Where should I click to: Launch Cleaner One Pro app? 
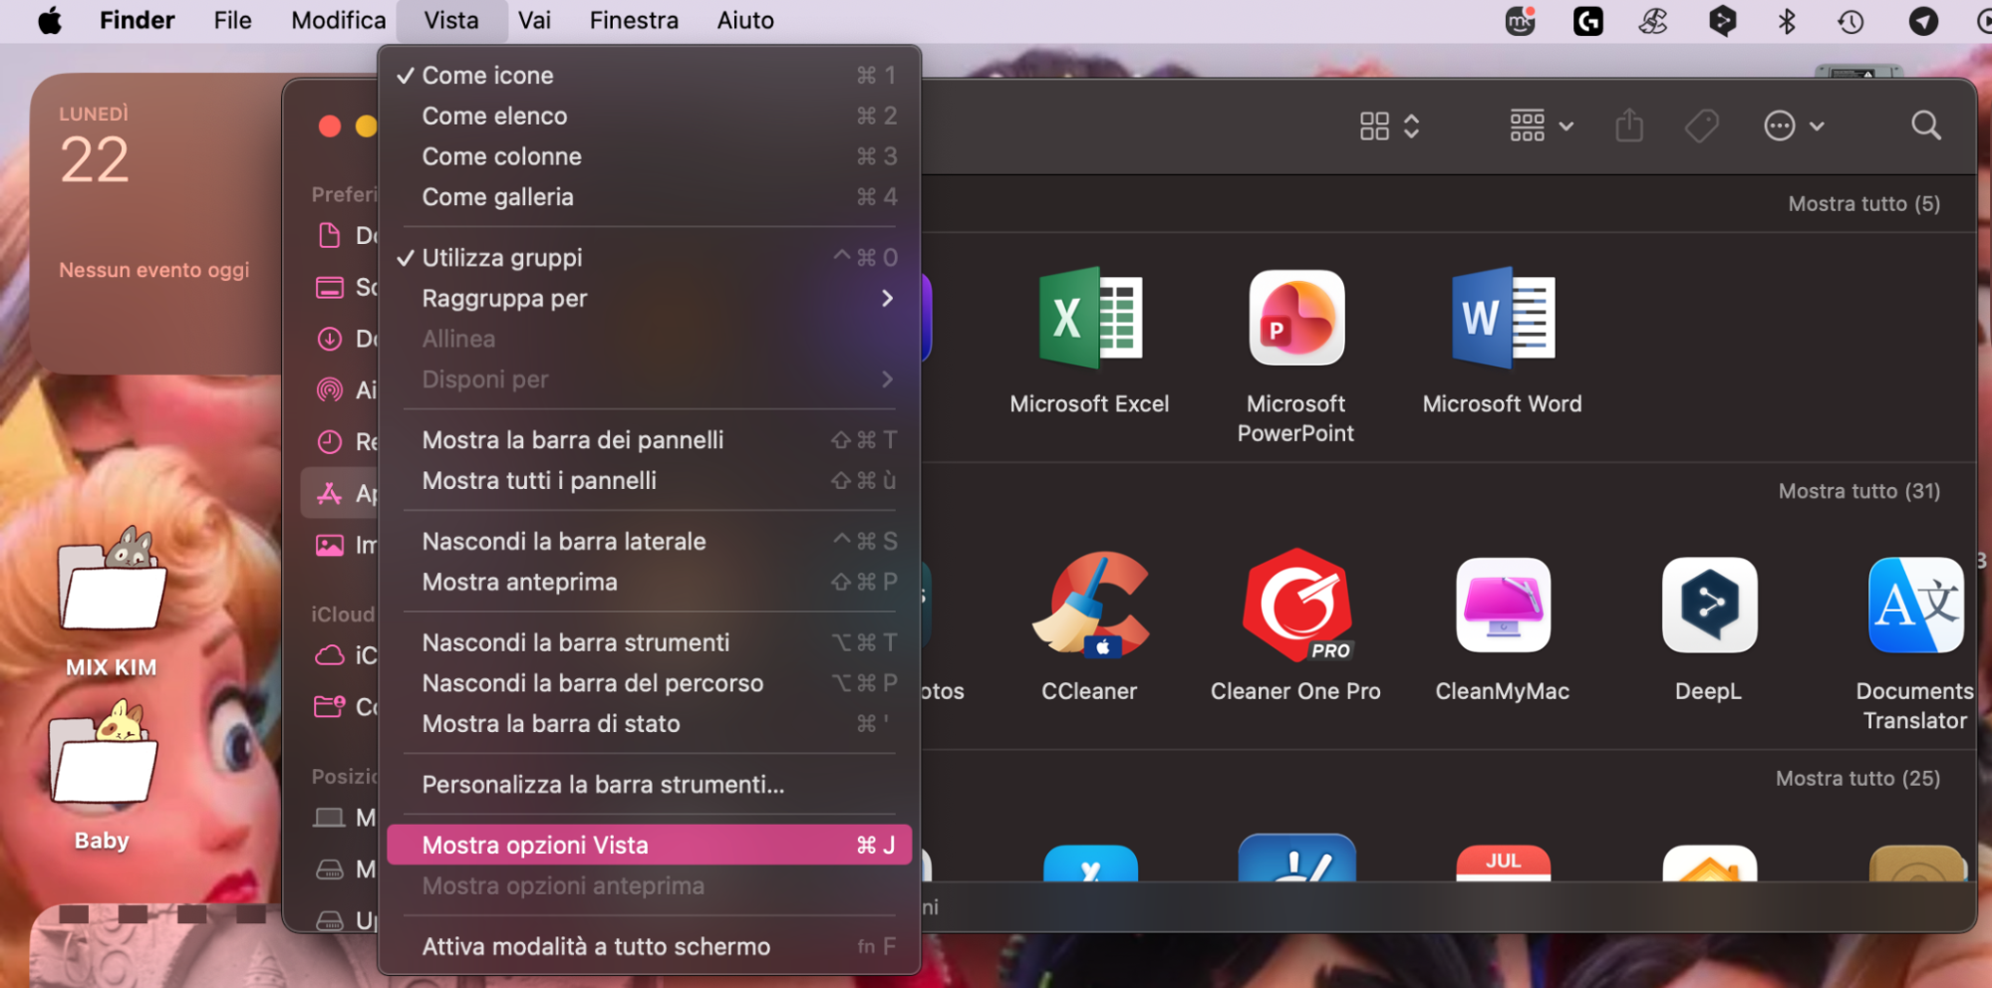[1296, 606]
